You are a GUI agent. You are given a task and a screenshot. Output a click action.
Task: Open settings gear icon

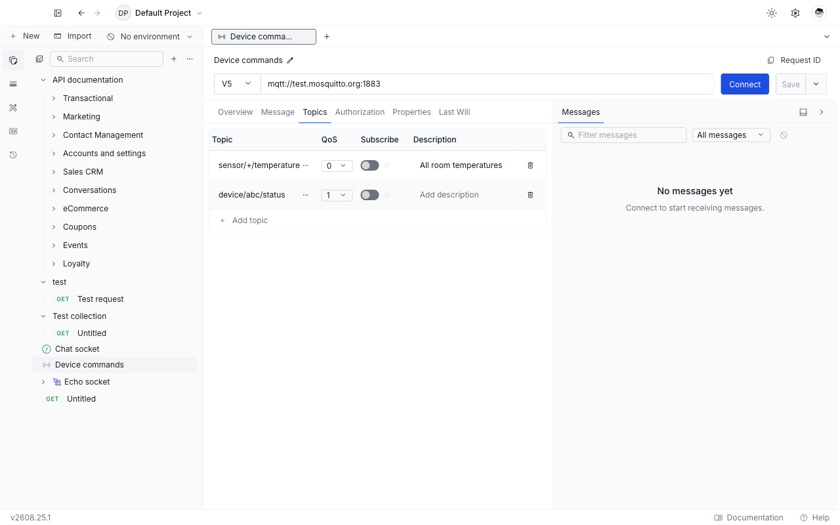point(795,13)
